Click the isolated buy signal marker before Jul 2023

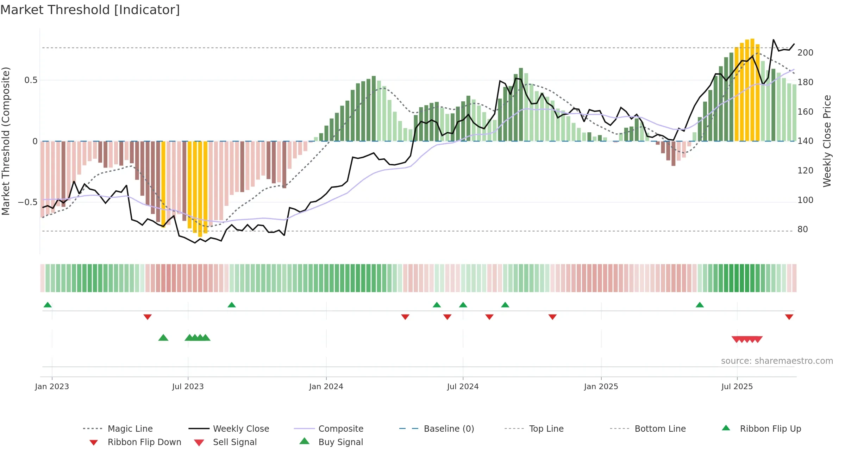163,338
